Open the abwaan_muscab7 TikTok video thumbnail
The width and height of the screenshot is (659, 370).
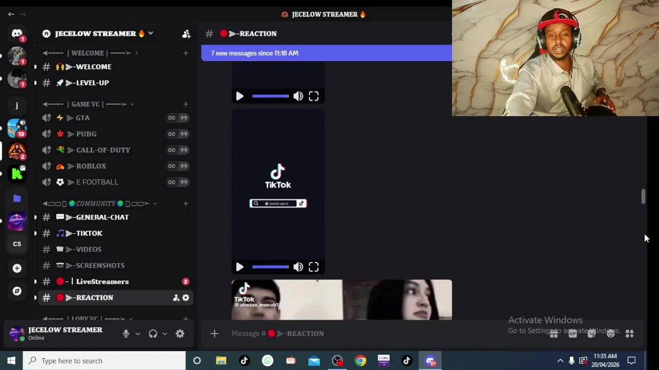342,300
